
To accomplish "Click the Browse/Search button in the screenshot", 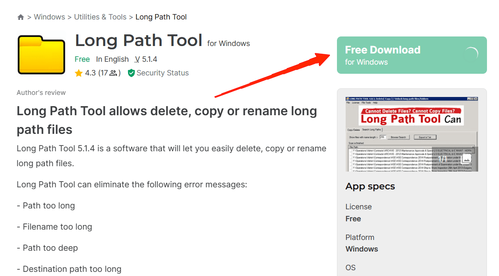I will click(x=398, y=137).
